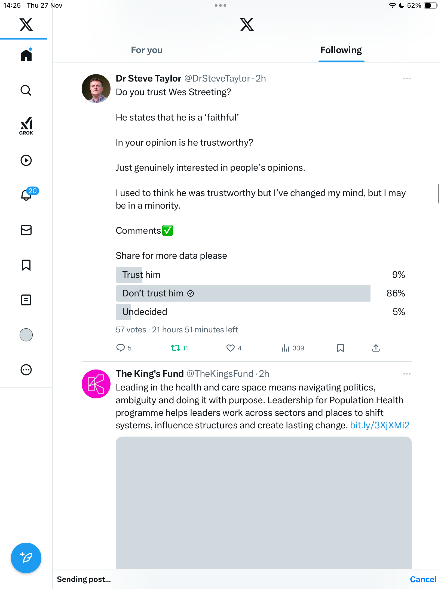Image resolution: width=441 pixels, height=589 pixels.
Task: Cancel the sending post
Action: pos(423,579)
